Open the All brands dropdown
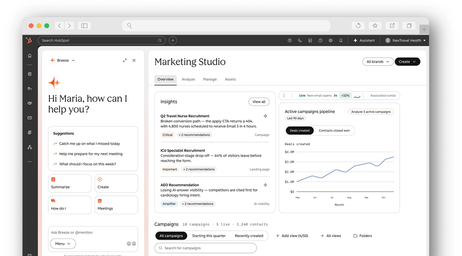Screen dimensions: 462x256 point(378,61)
